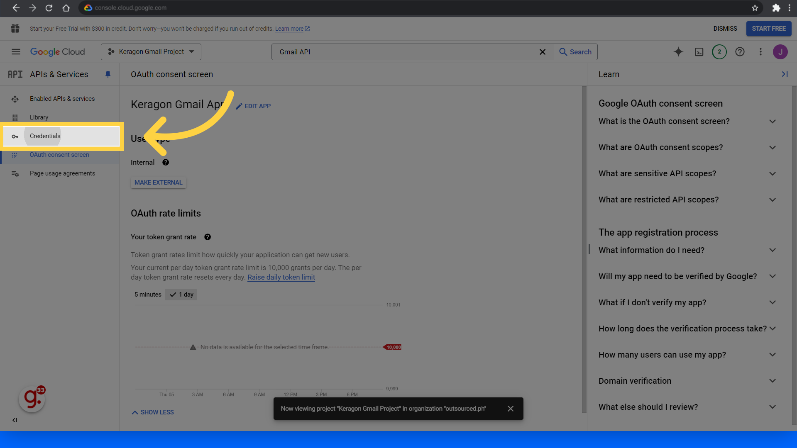Bookmark page with star icon
The height and width of the screenshot is (448, 797).
coord(755,8)
